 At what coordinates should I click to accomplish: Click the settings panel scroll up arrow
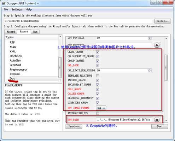click(x=166, y=38)
